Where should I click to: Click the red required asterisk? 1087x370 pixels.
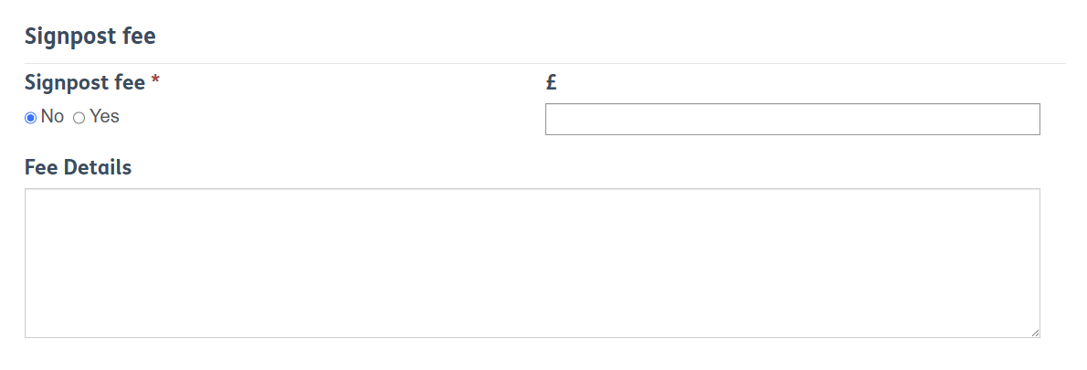155,82
